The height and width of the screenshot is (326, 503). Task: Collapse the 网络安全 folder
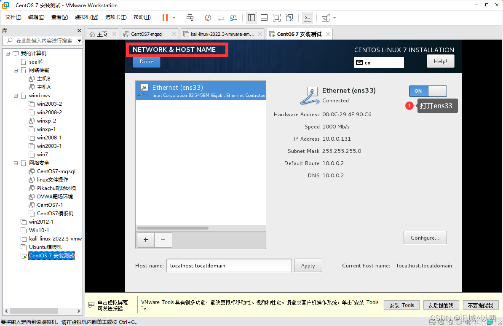(16, 163)
